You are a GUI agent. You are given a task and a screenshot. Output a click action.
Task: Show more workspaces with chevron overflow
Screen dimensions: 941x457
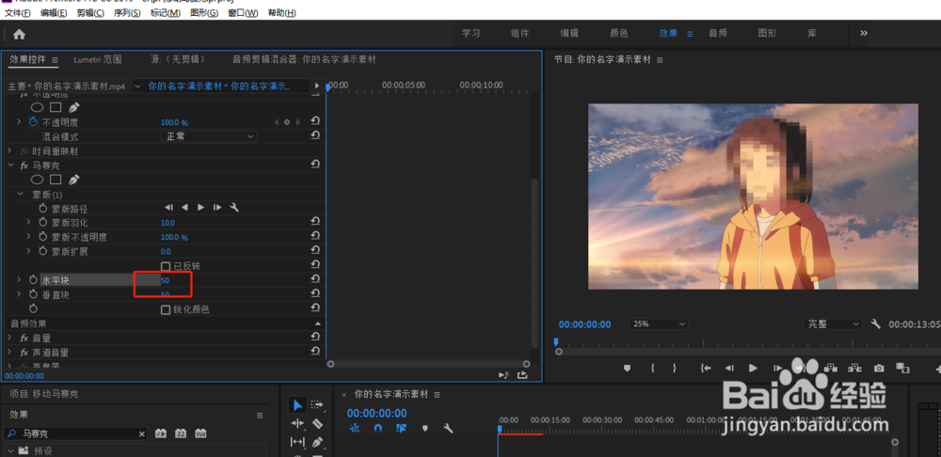[864, 34]
